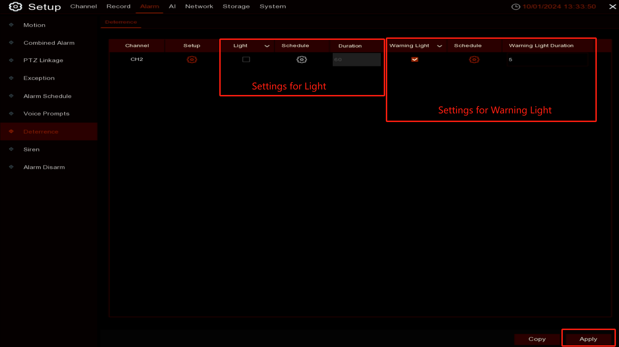Open PTZ Linkage in sidebar
The height and width of the screenshot is (347, 619).
click(43, 60)
